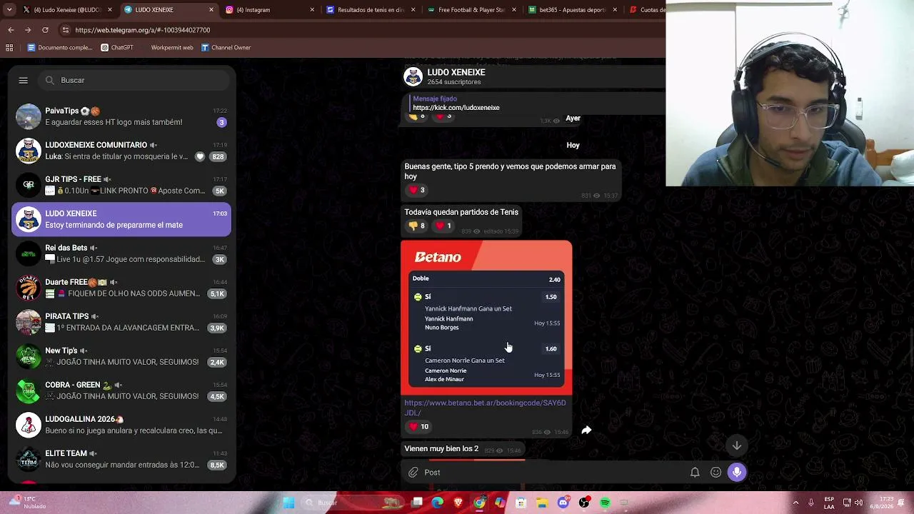This screenshot has height=514, width=914.
Task: Jump to latest messages with down arrow
Action: coord(737,445)
